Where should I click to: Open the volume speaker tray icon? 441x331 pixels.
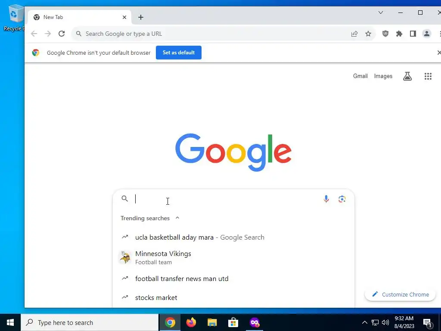pyautogui.click(x=385, y=322)
